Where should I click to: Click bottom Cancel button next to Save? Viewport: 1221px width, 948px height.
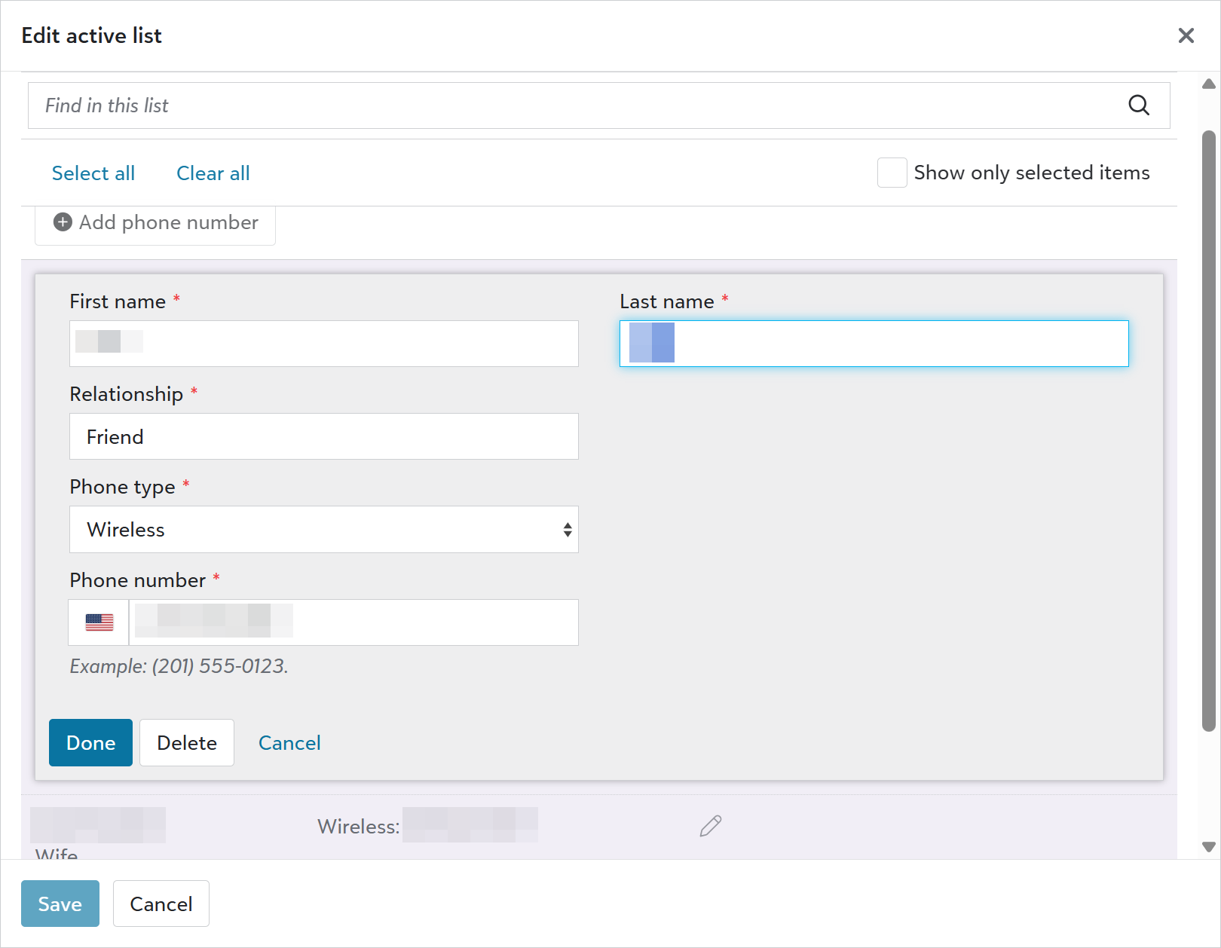161,904
